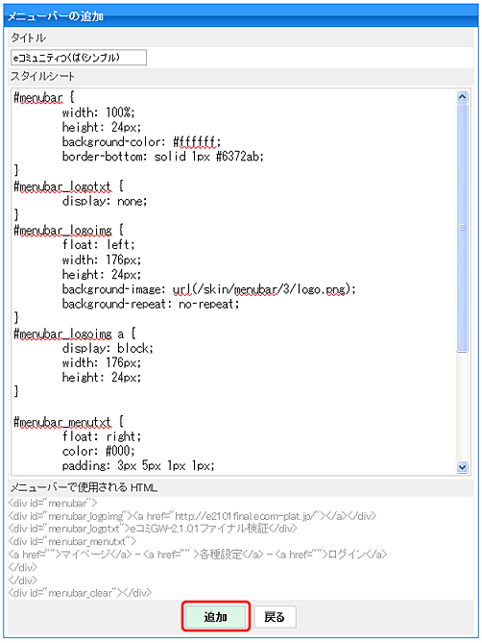482x643 pixels.
Task: Click the 追加 (Add) button
Action: click(215, 616)
